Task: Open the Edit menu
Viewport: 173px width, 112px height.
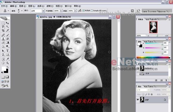Action: 13,6
